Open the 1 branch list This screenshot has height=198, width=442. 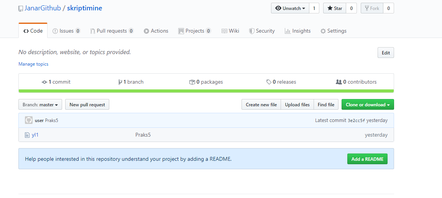131,82
